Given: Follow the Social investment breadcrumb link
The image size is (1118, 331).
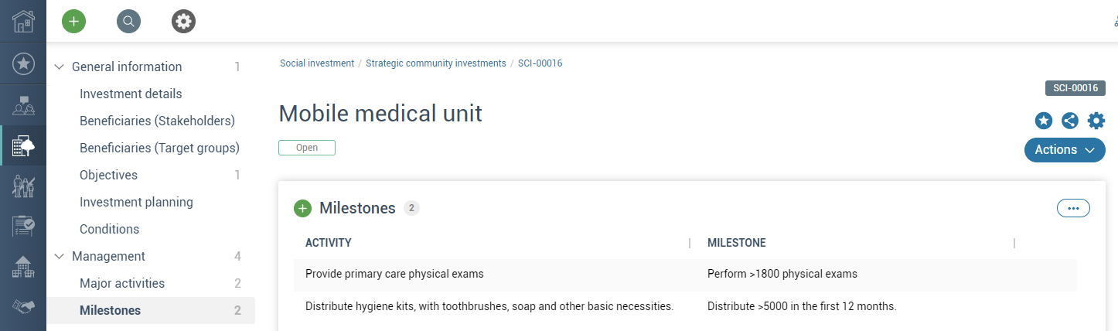Looking at the screenshot, I should tap(317, 63).
